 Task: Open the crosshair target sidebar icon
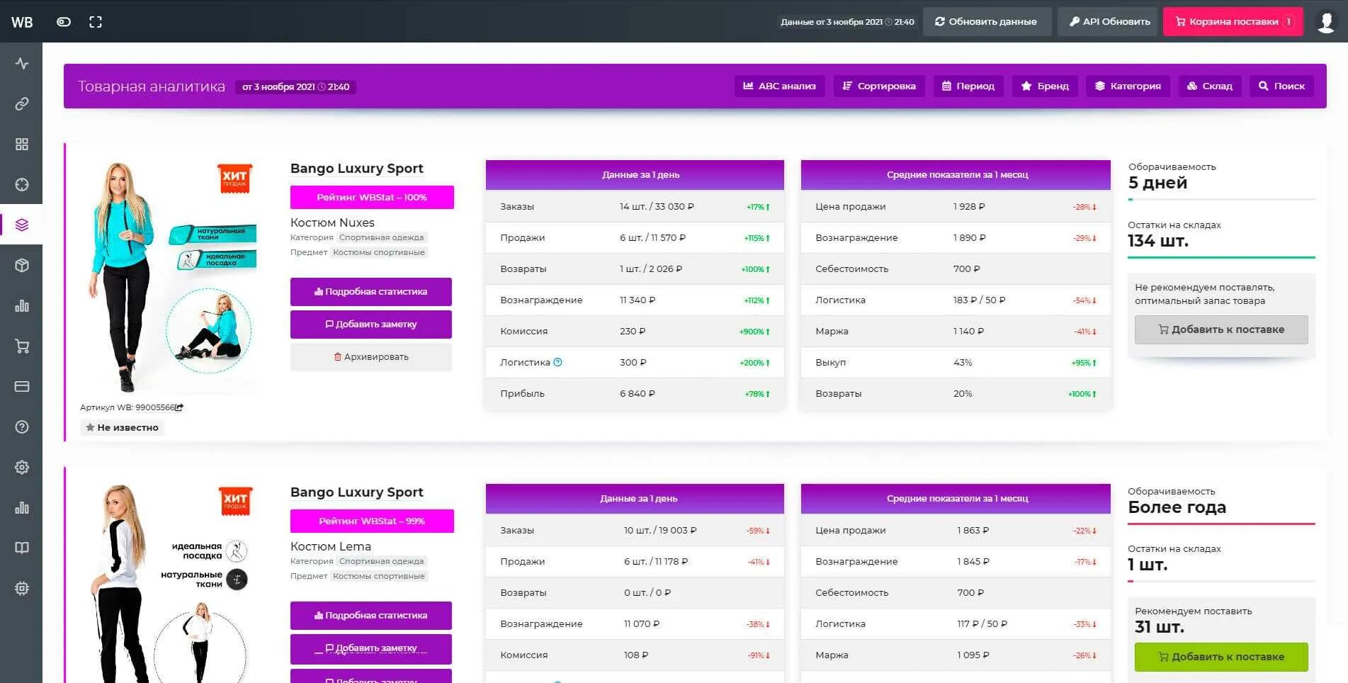pos(22,185)
